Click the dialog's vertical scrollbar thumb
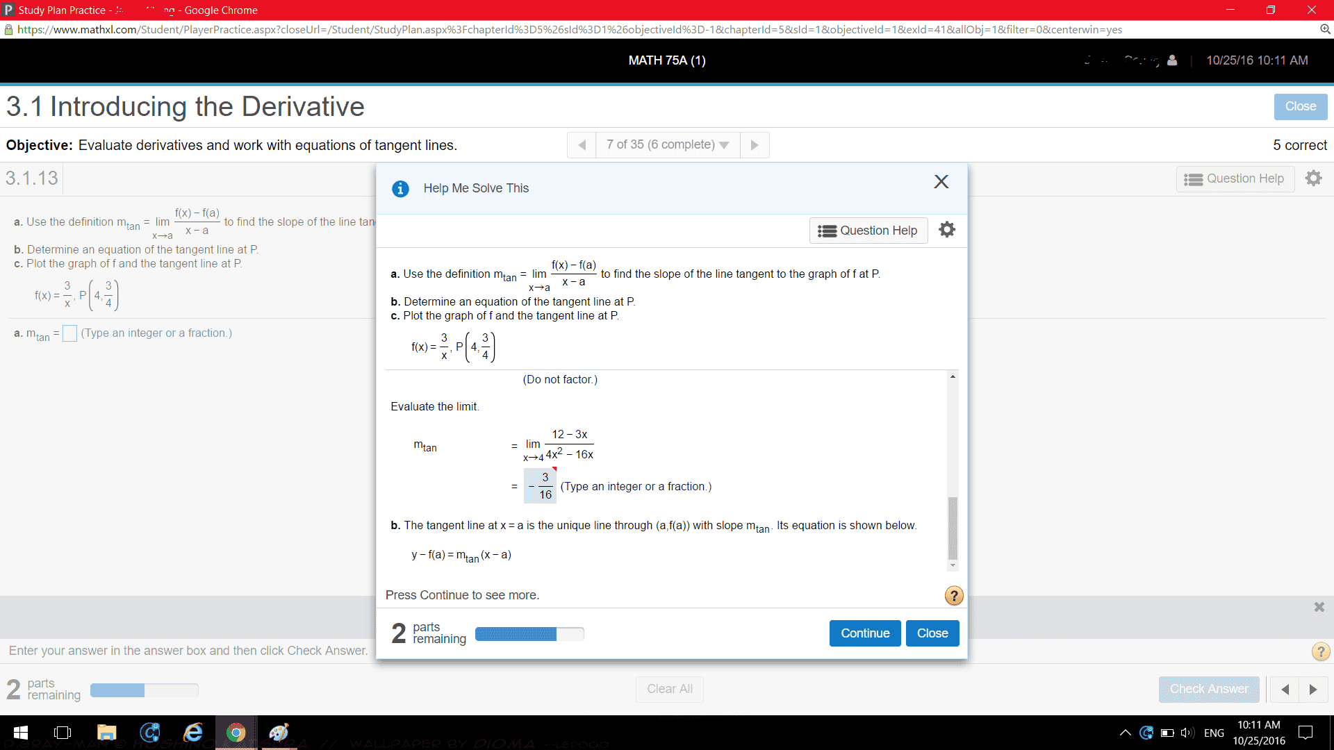The height and width of the screenshot is (750, 1334). (953, 528)
